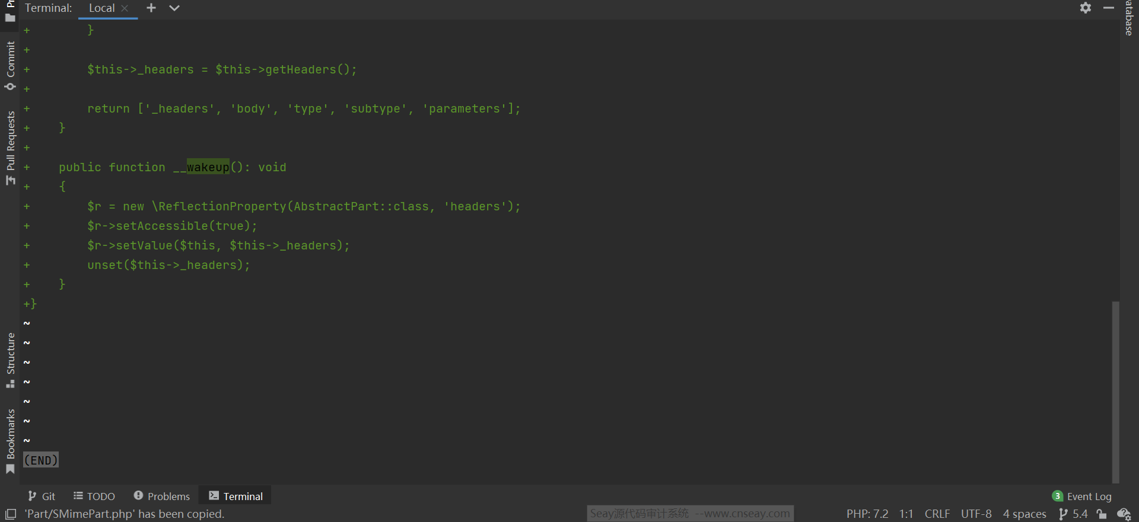Change PHP language level 7.2
The image size is (1139, 522).
coord(867,514)
